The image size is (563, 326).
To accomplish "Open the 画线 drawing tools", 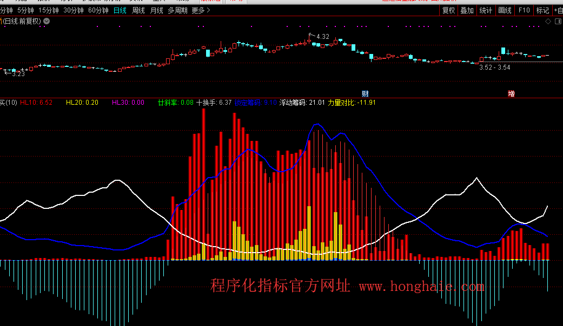I will click(x=505, y=10).
